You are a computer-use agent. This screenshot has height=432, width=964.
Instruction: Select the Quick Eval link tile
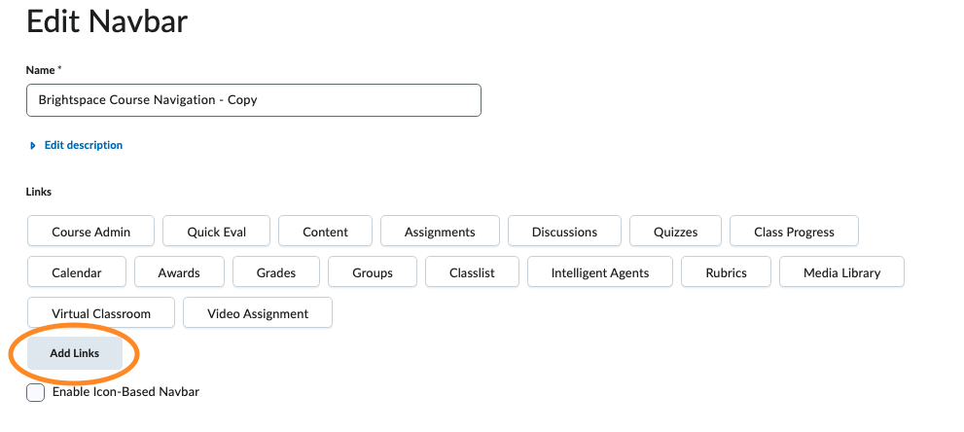tap(216, 232)
